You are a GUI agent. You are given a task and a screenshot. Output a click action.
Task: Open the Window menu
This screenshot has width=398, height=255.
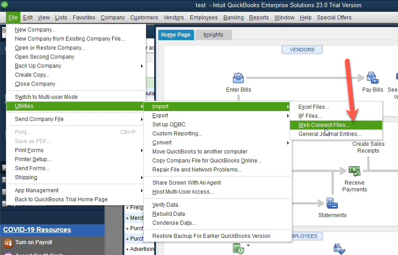(x=284, y=18)
